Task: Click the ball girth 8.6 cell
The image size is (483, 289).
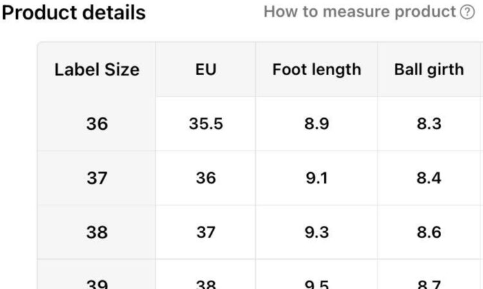Action: pyautogui.click(x=429, y=232)
